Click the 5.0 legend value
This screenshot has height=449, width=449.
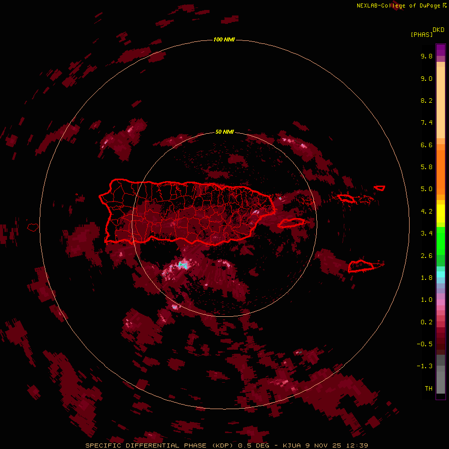[427, 189]
